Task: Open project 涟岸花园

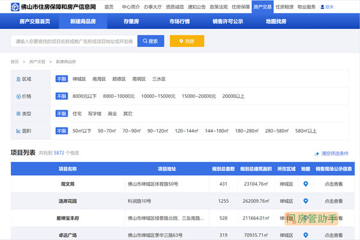Action: pos(68,201)
